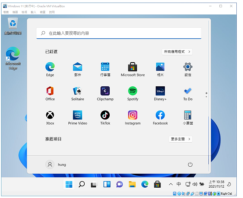Open Edge from the taskbar
The height and width of the screenshot is (198, 243).
tap(145, 184)
